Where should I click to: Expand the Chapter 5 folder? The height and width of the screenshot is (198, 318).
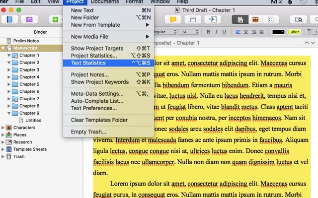pos(9,84)
